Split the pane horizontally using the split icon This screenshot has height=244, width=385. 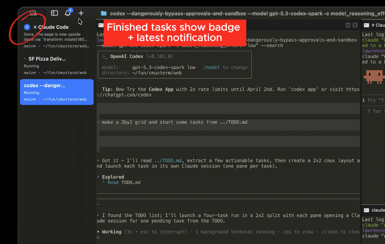[x=355, y=25]
